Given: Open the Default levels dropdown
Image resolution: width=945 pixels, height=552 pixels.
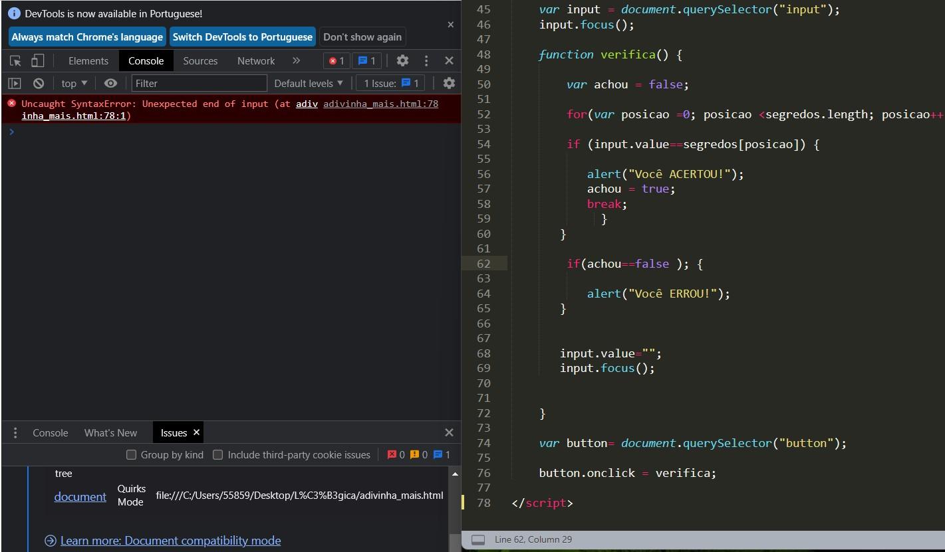Looking at the screenshot, I should point(309,83).
